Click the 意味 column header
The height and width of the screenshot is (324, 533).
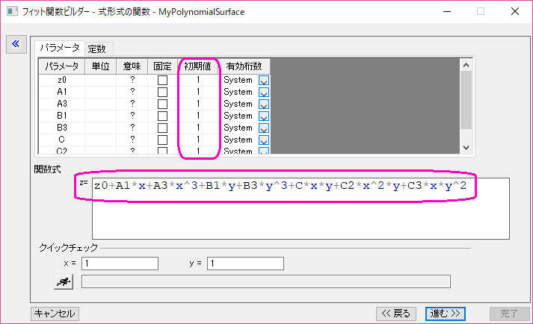(132, 66)
